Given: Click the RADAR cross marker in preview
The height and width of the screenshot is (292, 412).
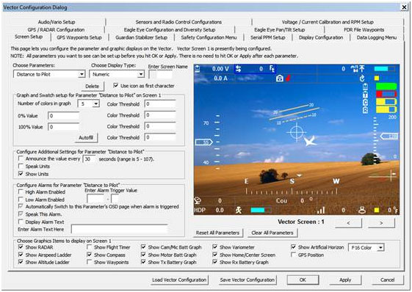Looking at the screenshot, I should point(391,176).
